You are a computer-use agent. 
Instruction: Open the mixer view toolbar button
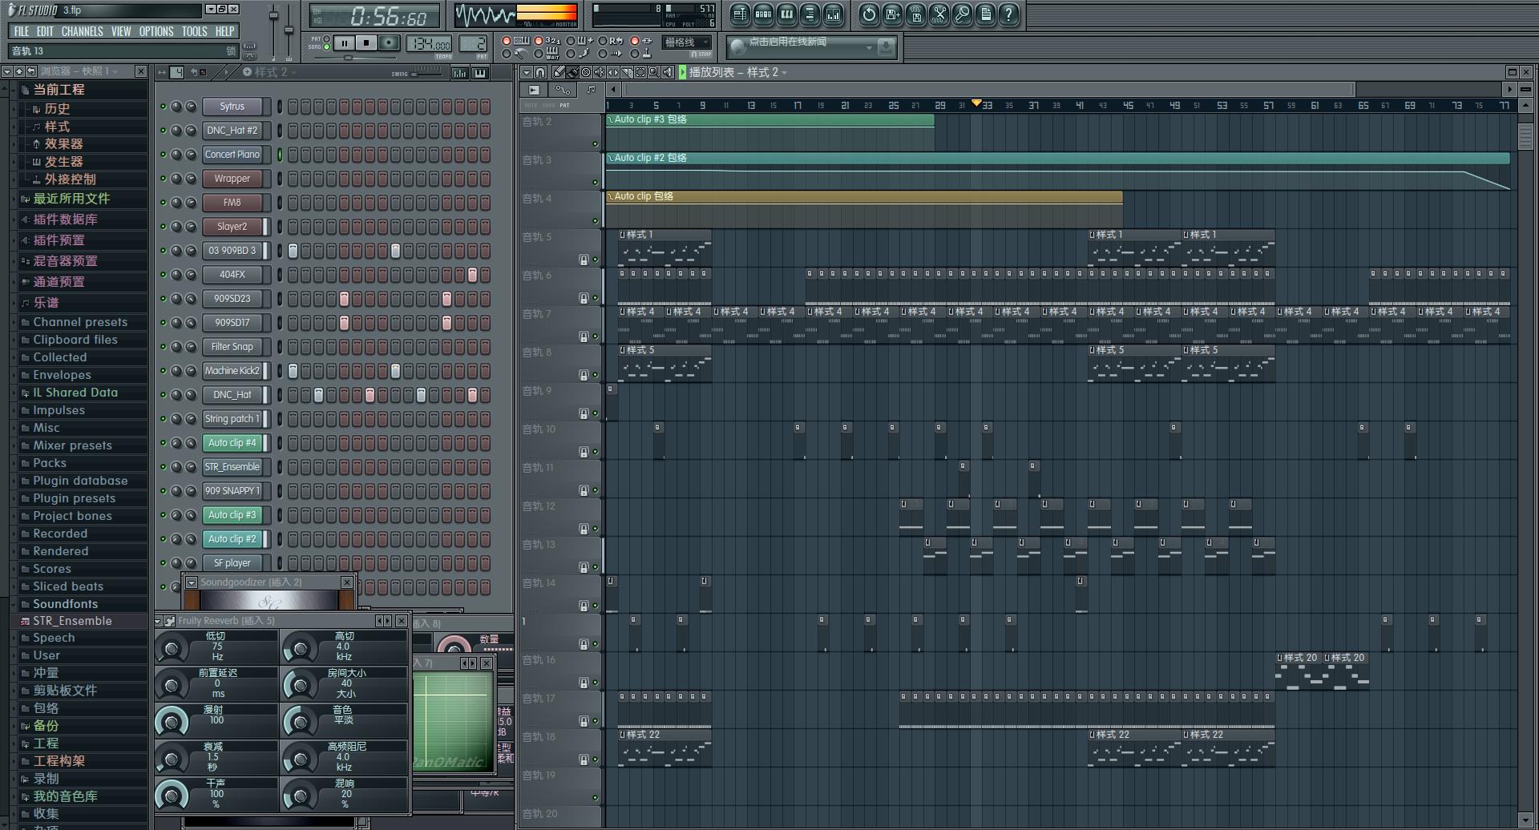pyautogui.click(x=833, y=14)
